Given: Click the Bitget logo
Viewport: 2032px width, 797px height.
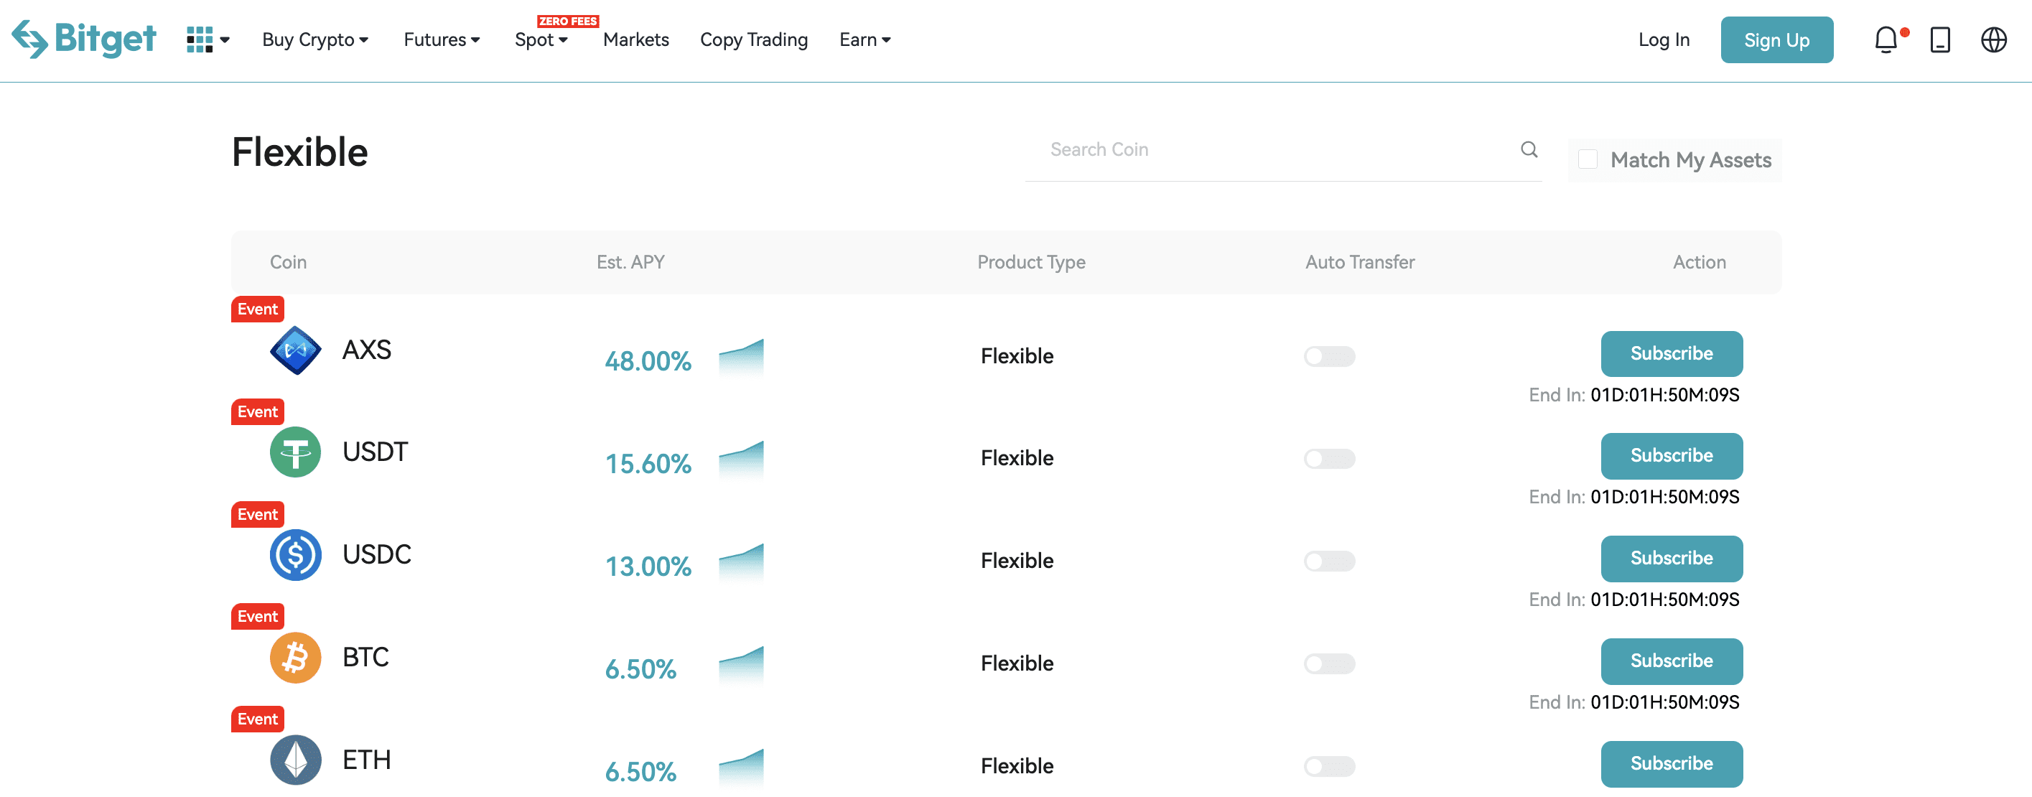Looking at the screenshot, I should pos(83,39).
